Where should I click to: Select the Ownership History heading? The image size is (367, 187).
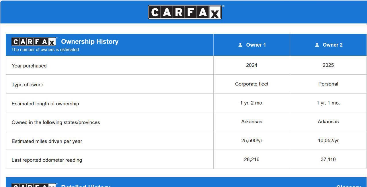[90, 41]
